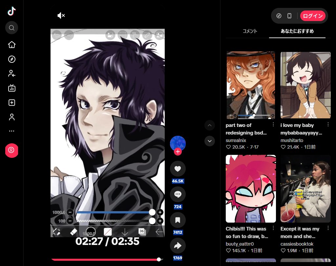This screenshot has width=336, height=266.
Task: Open Explore compass icon
Action: coord(11,59)
